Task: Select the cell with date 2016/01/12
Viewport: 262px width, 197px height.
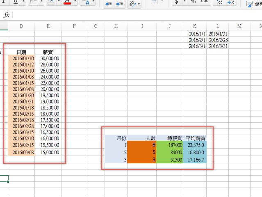Action: (x=21, y=64)
